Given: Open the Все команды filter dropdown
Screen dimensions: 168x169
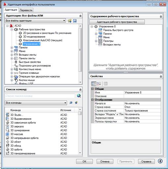Looking at the screenshot, I should [x=65, y=103].
